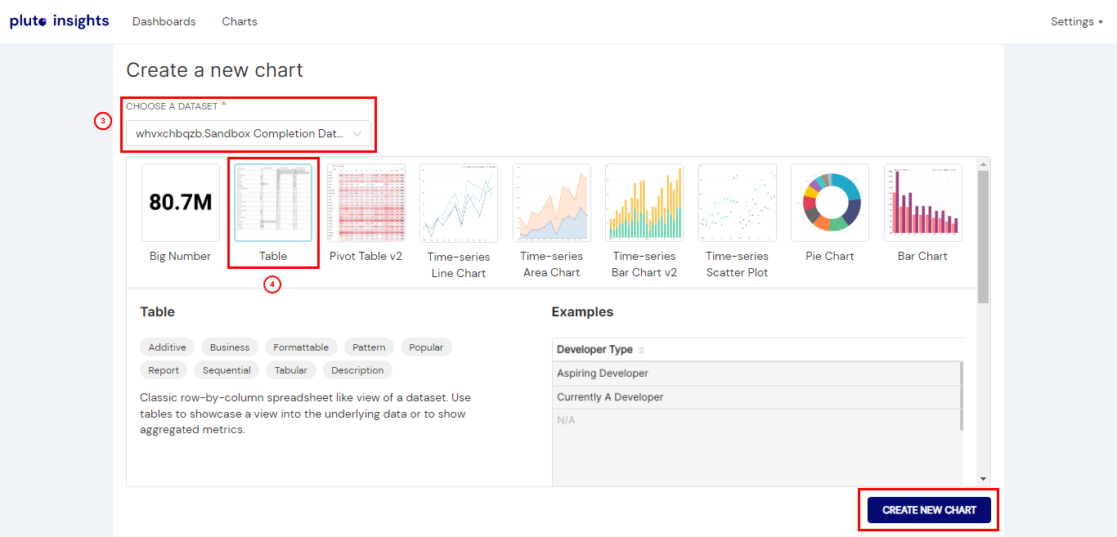Choose the Pivot Table v2 thumbnail
This screenshot has height=537, width=1117.
click(x=366, y=203)
